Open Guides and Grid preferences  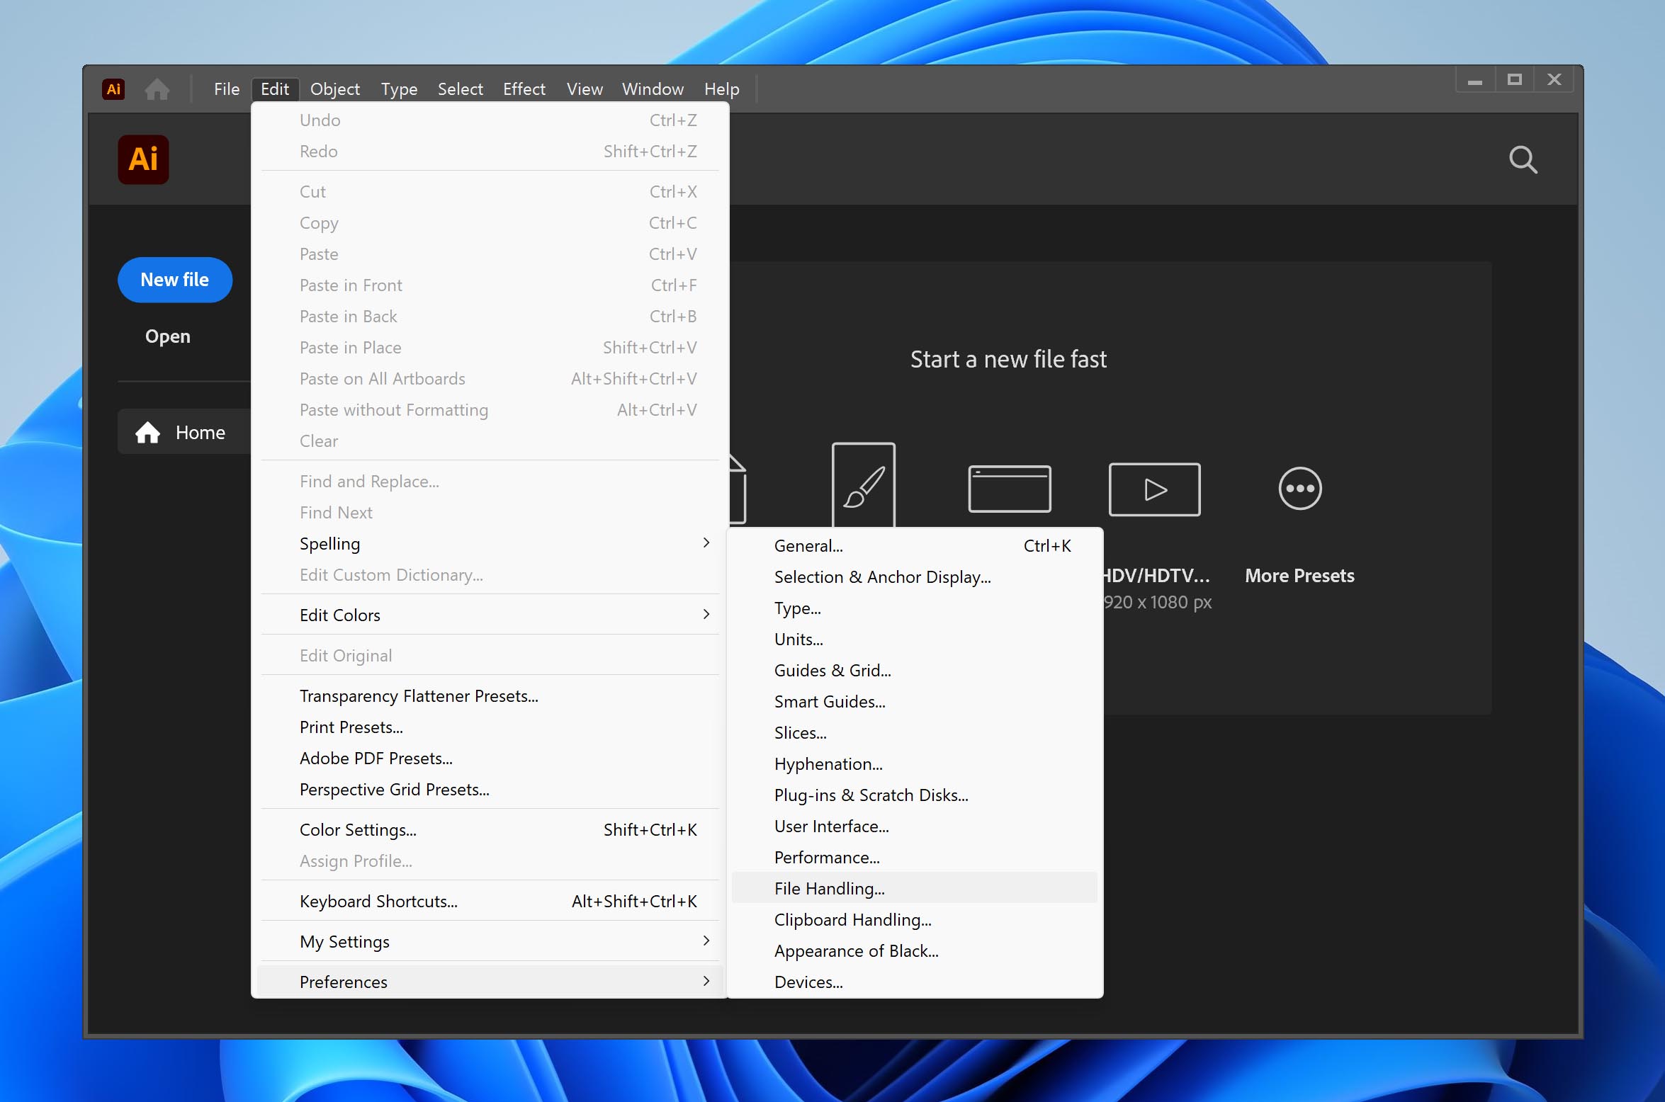(833, 670)
